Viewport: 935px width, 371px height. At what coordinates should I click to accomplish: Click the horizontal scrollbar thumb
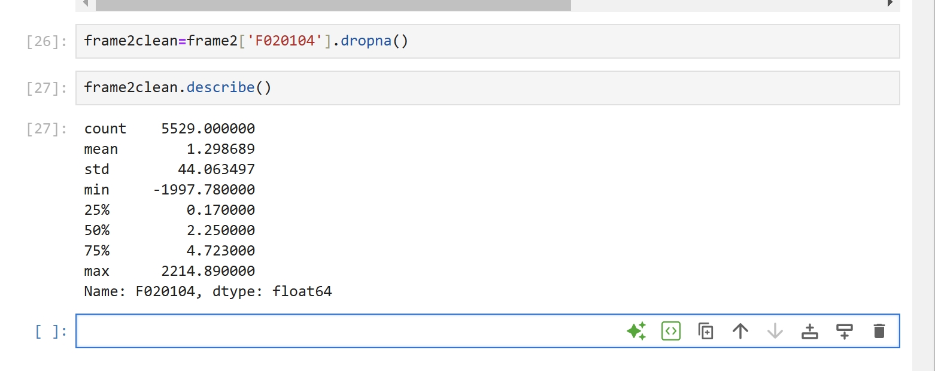click(333, 4)
